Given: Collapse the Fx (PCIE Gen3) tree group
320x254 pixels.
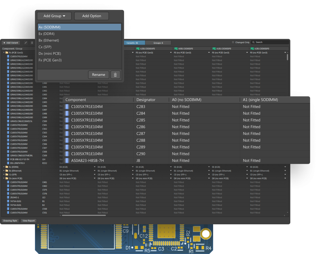Looking at the screenshot, I should (x=4, y=53).
